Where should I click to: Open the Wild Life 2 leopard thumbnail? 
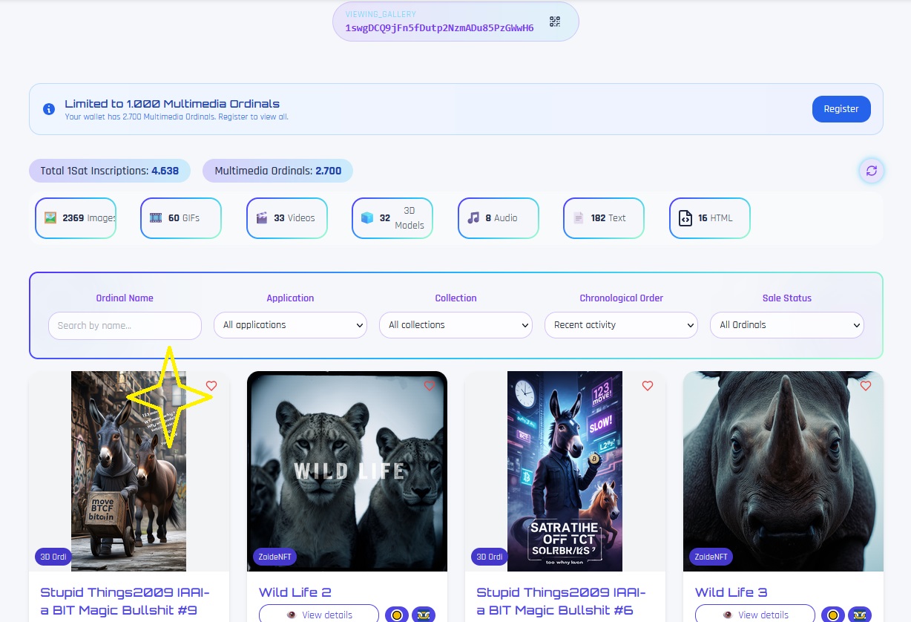pyautogui.click(x=347, y=471)
